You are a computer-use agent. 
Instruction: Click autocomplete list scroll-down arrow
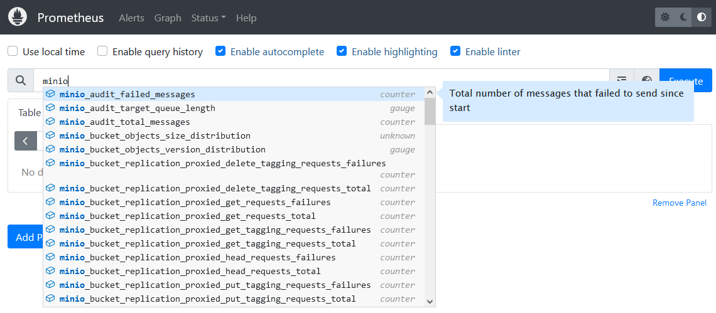430,301
